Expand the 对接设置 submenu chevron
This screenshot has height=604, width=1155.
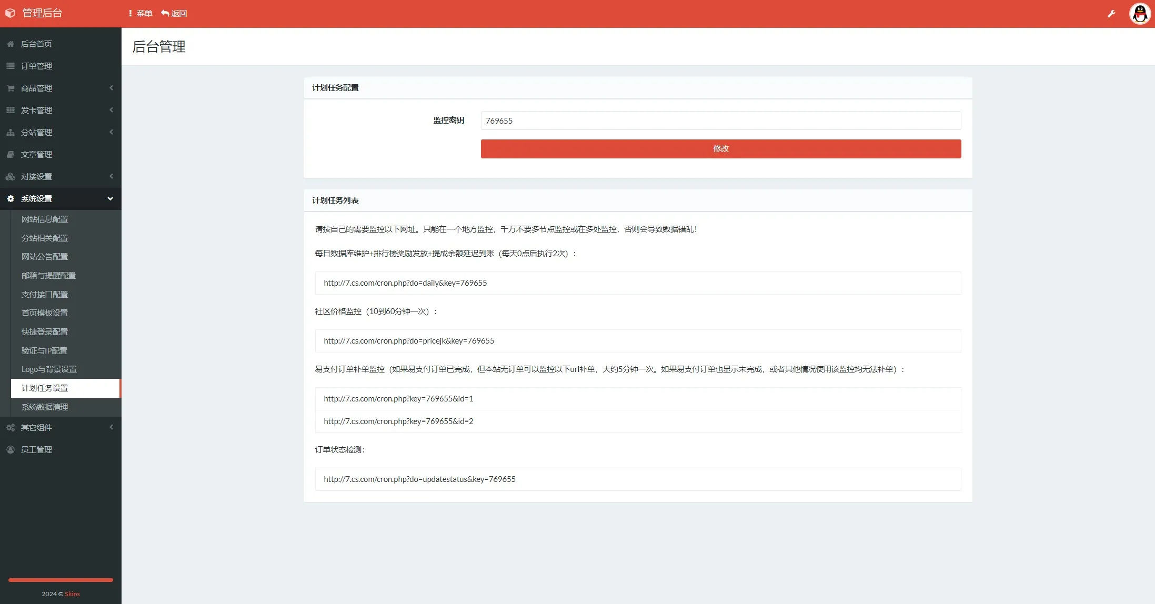[x=111, y=176]
